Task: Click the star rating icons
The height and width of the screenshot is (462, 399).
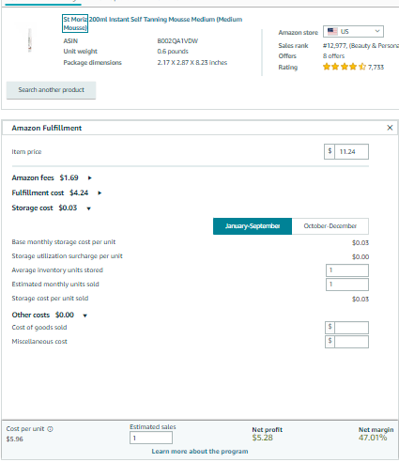Action: coord(345,67)
